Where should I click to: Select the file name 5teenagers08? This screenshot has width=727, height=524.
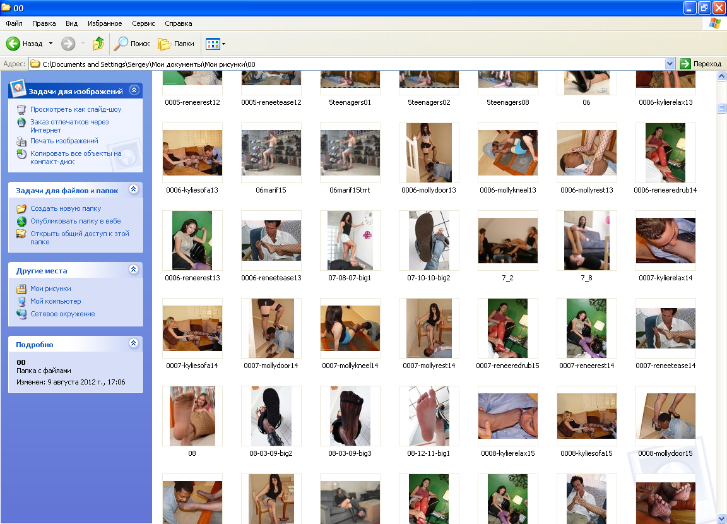coord(507,102)
